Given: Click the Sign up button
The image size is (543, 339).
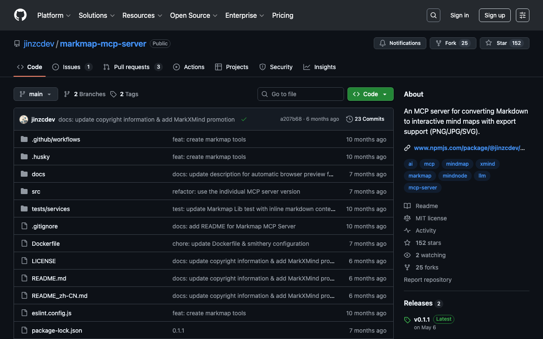Looking at the screenshot, I should tap(494, 15).
